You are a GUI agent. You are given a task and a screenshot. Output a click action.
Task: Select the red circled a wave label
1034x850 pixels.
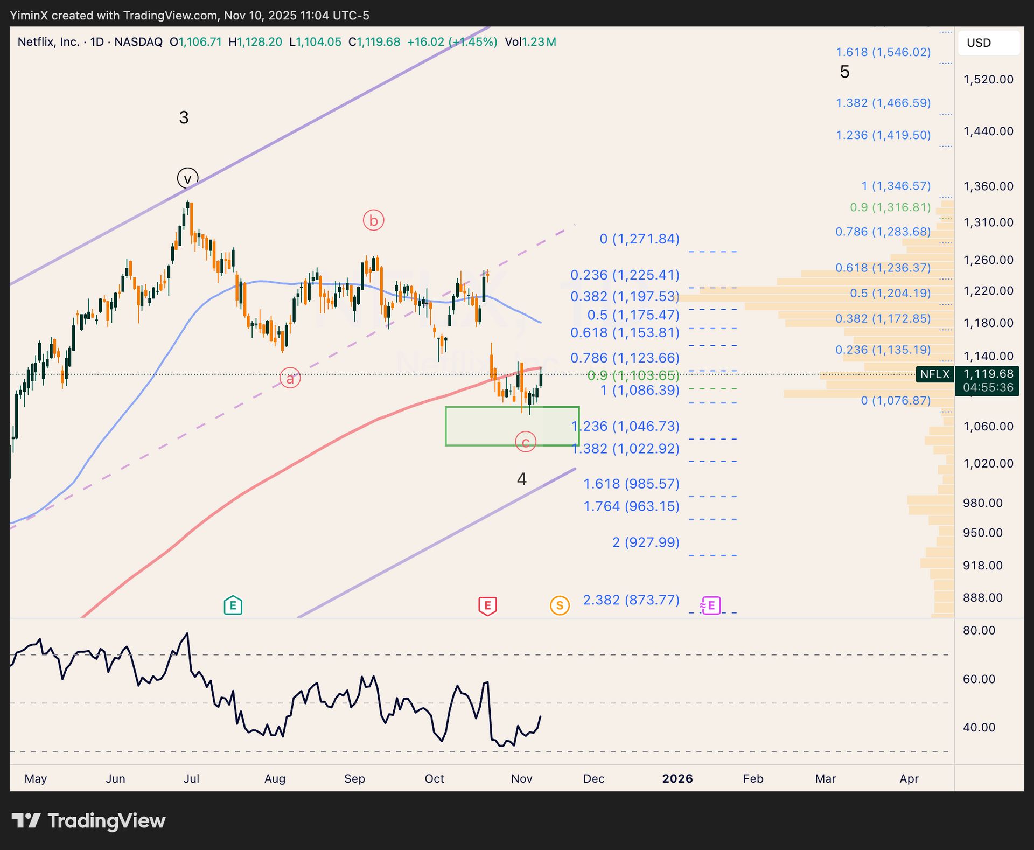point(290,378)
